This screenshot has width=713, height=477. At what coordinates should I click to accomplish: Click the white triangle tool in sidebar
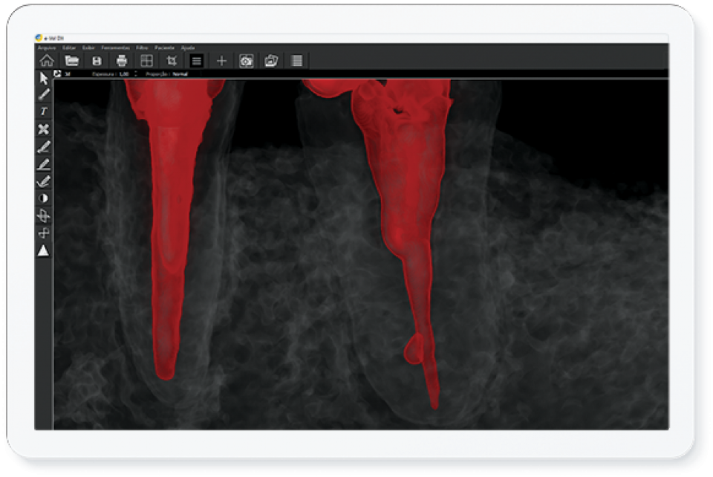tap(44, 251)
